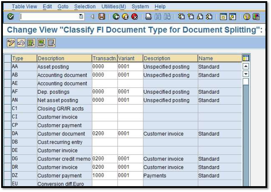The width and height of the screenshot is (271, 192).
Task: Click the Find Next binoculars icon
Action: tap(167, 17)
